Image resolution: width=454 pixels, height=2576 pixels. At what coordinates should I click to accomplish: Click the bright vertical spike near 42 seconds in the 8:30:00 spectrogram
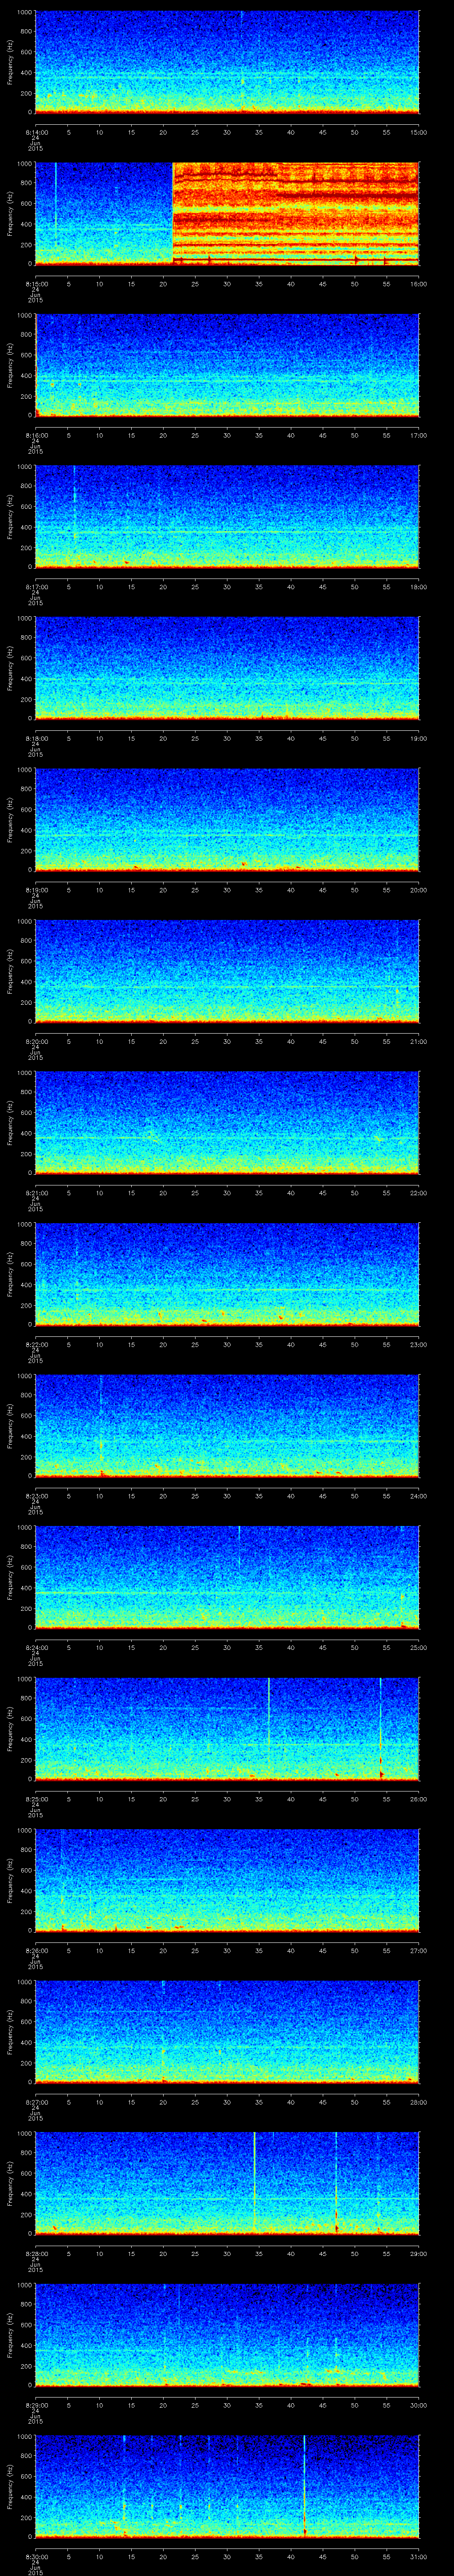[x=304, y=2486]
